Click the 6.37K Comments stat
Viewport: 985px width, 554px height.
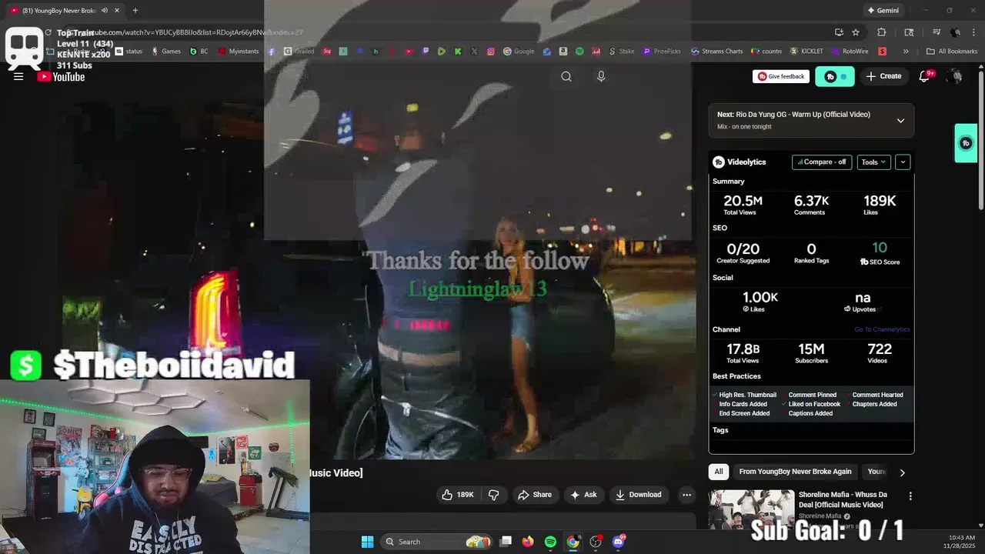811,205
